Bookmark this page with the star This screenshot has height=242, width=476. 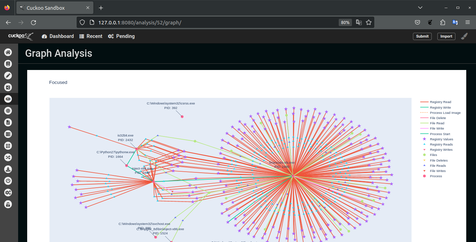(369, 22)
